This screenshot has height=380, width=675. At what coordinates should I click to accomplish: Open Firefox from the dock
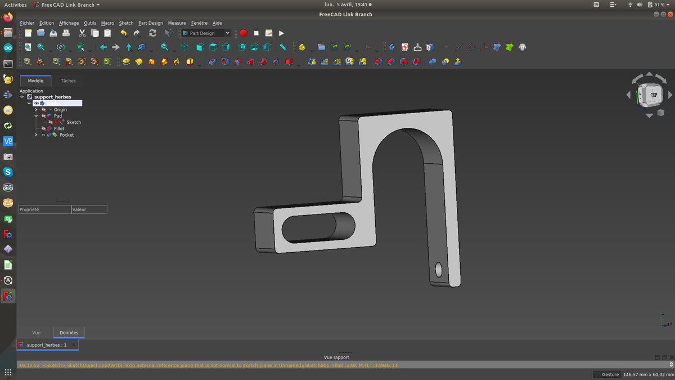pyautogui.click(x=8, y=17)
